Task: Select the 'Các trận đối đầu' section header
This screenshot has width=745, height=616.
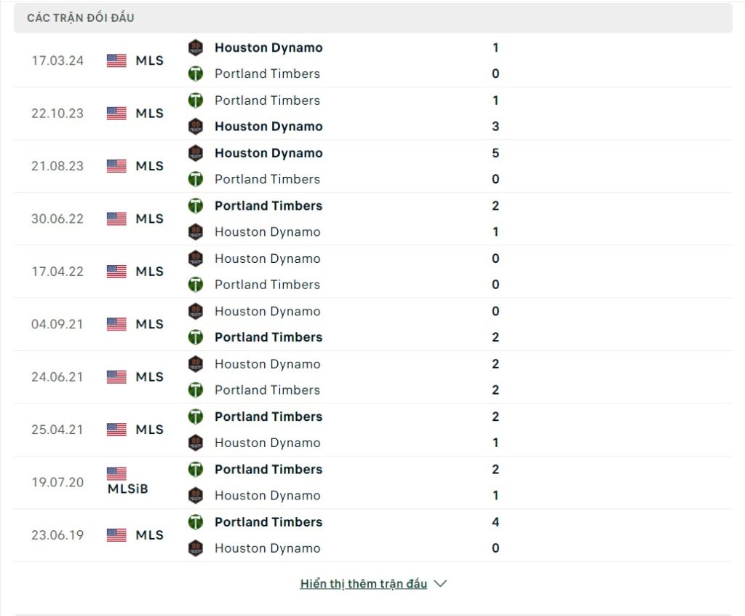Action: point(81,17)
